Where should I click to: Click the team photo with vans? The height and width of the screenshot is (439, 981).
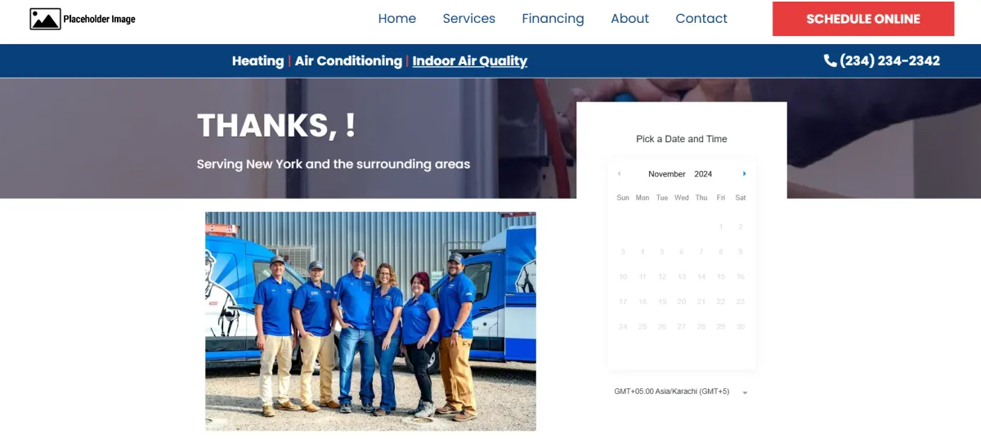[x=370, y=321]
